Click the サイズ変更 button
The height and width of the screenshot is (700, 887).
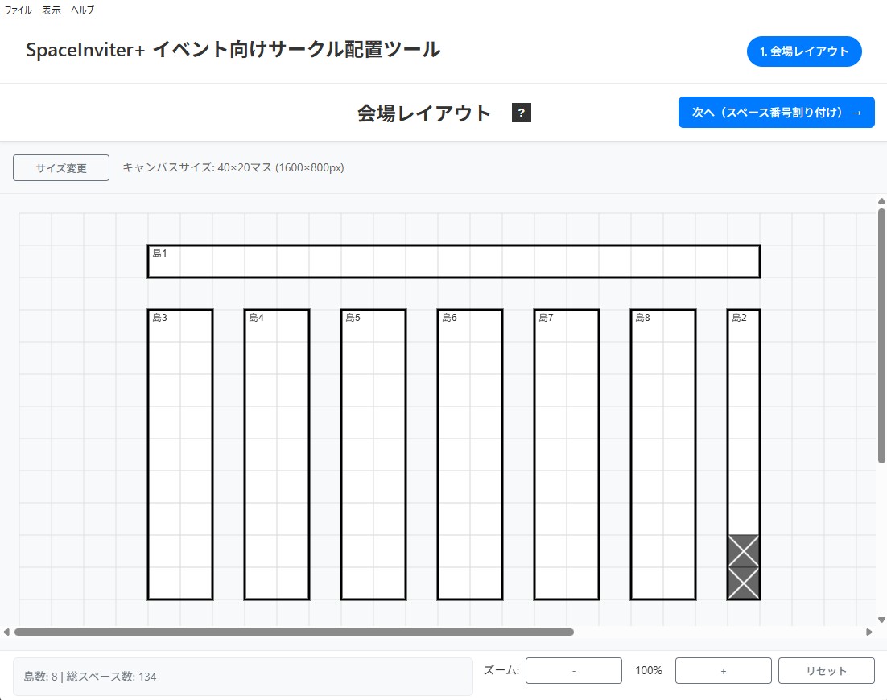(60, 167)
